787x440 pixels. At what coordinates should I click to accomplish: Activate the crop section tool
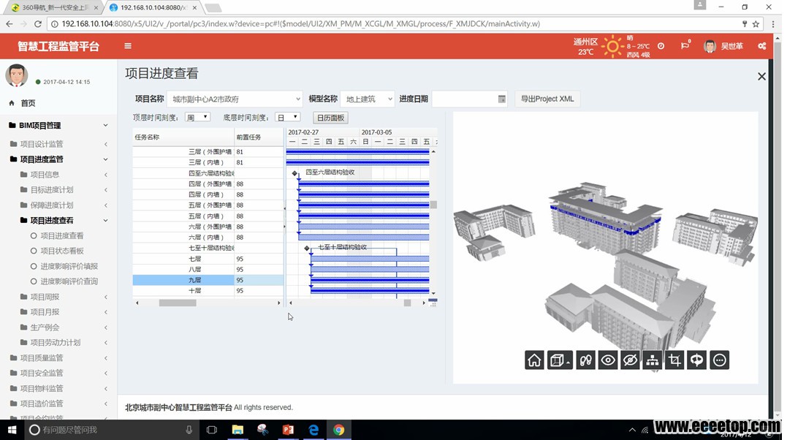[674, 360]
